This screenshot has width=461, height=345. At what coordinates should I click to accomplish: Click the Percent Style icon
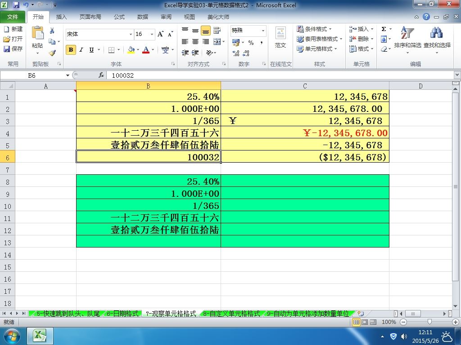pos(251,43)
